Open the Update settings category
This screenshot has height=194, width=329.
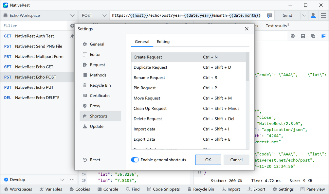tap(100, 127)
